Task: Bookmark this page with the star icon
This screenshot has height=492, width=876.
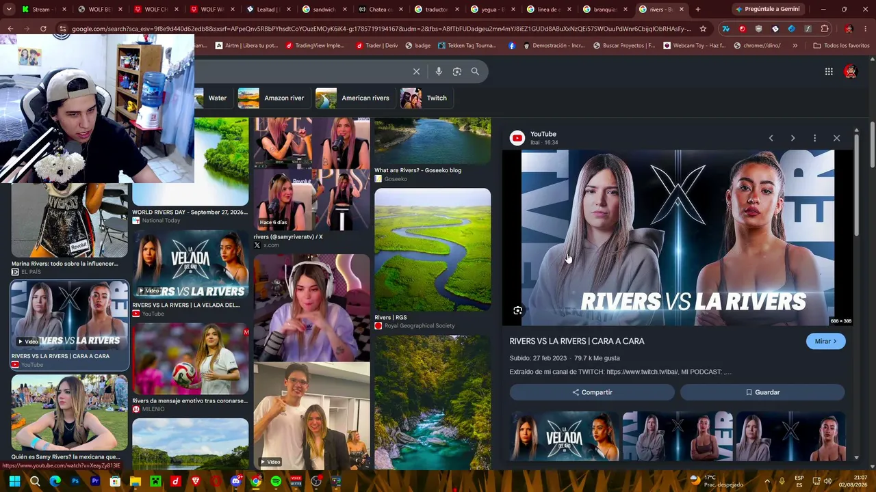Action: (x=703, y=29)
